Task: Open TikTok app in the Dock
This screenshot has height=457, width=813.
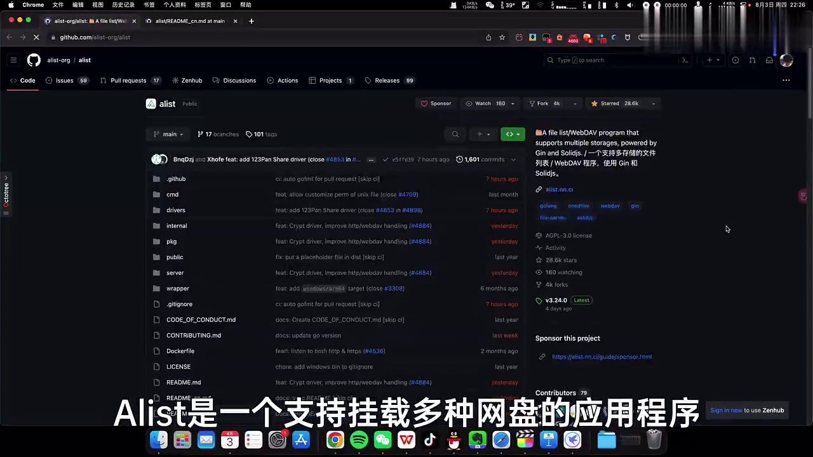Action: [430, 439]
